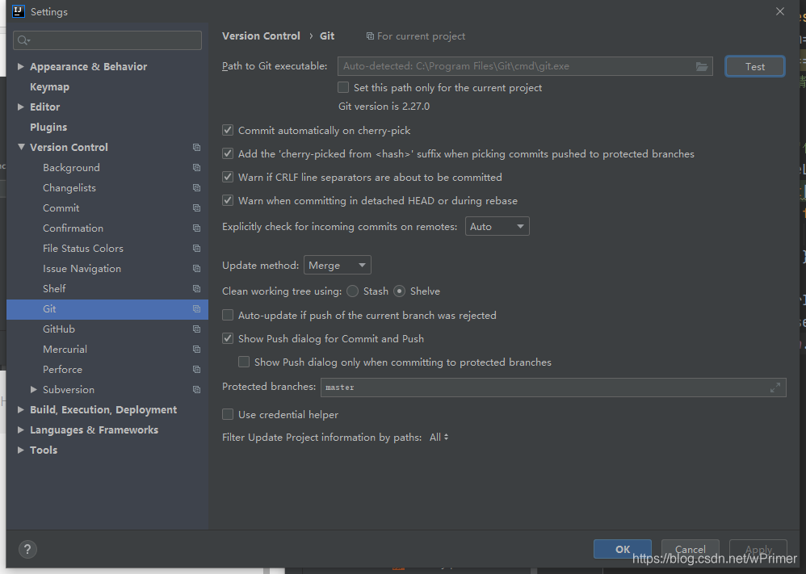This screenshot has width=806, height=574.
Task: Click the project-level icon on Subversion row
Action: point(196,389)
